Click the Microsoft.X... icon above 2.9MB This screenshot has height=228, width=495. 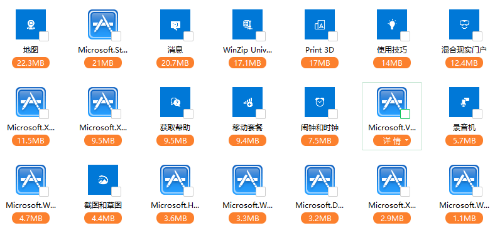(392, 180)
